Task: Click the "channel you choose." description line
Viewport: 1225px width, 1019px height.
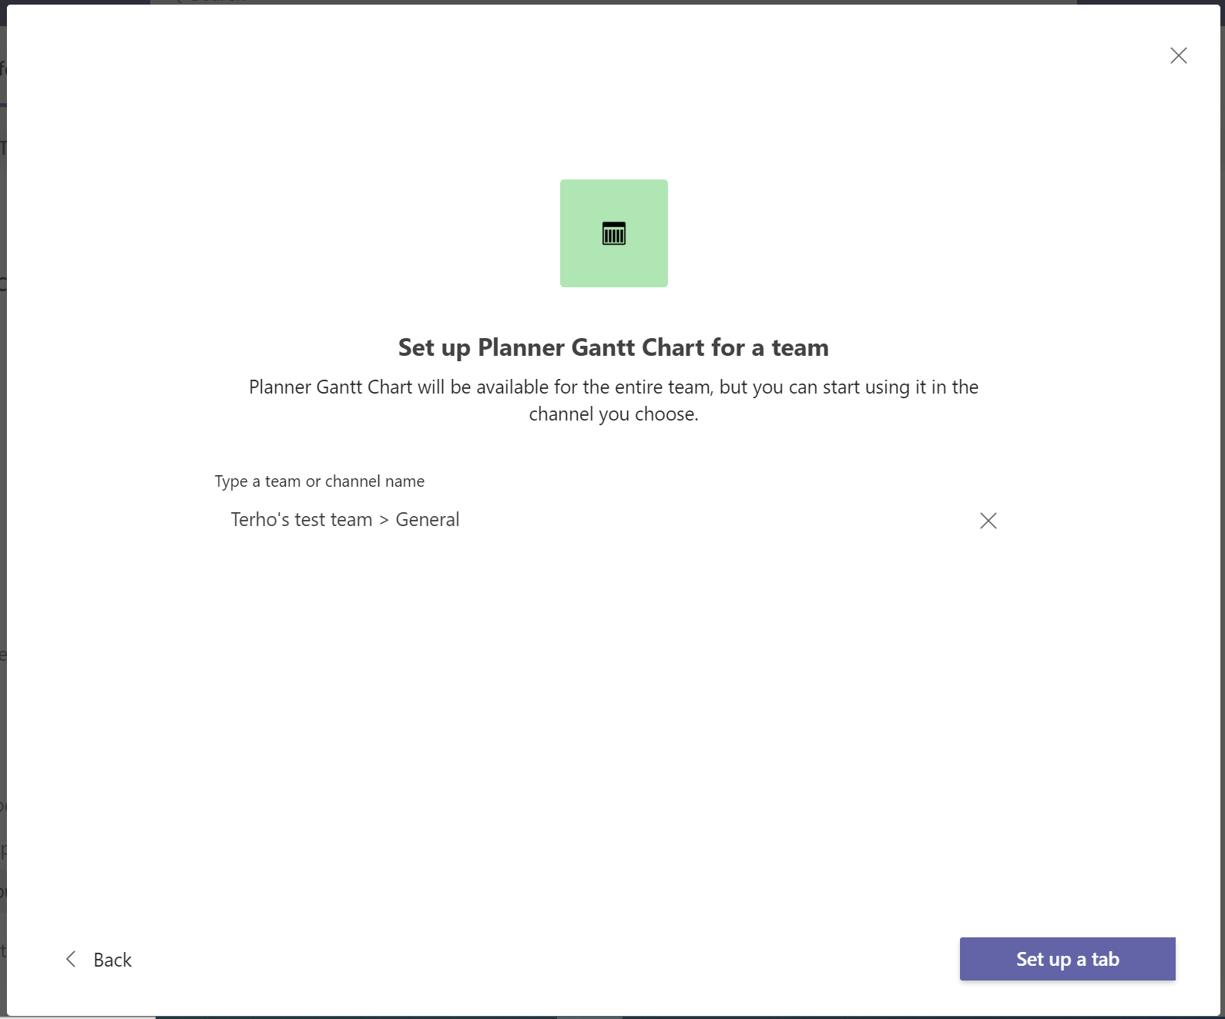Action: click(x=612, y=414)
